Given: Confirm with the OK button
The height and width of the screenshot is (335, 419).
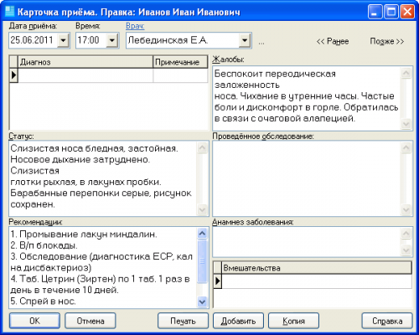Looking at the screenshot, I should coord(34,321).
